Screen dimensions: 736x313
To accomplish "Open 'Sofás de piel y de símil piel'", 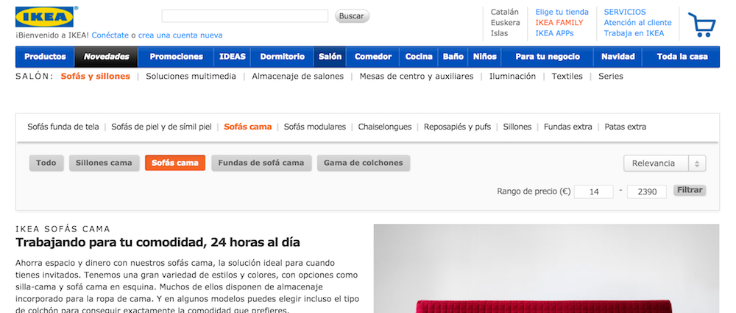I will (161, 127).
